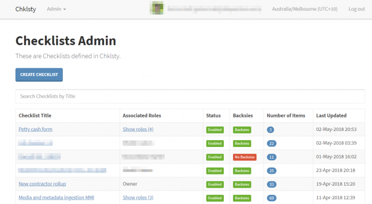Viewport: 372px width, 204px height.
Task: Open the Petty cash form checklist
Action: pyautogui.click(x=35, y=130)
